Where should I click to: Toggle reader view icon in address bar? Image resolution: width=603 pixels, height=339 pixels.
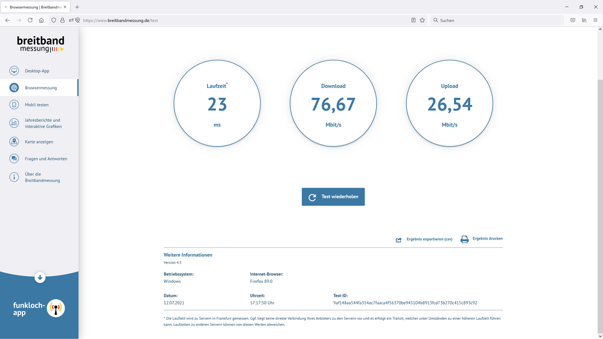(413, 21)
